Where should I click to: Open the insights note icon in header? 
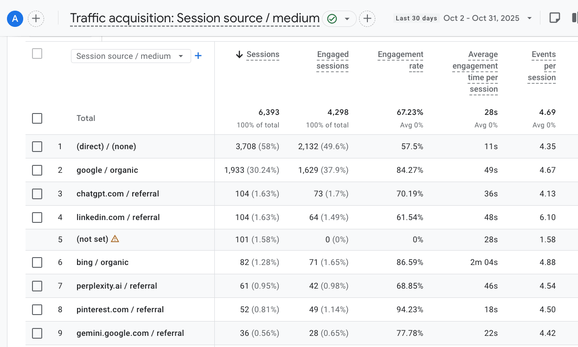point(554,18)
